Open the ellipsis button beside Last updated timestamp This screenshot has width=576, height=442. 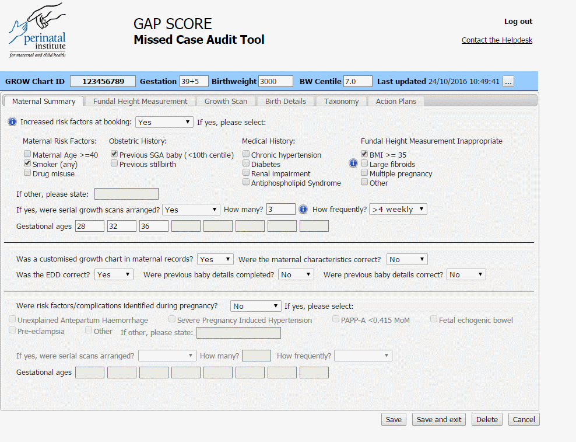pyautogui.click(x=508, y=81)
